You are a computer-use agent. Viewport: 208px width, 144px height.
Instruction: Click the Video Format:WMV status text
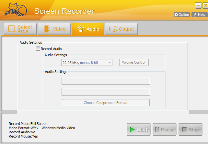pyautogui.click(x=42, y=128)
